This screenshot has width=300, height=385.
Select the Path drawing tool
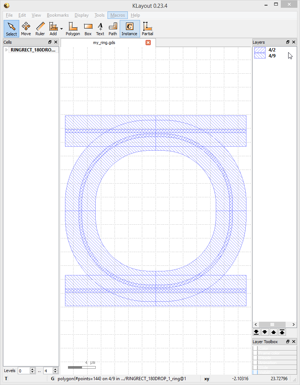pos(113,29)
